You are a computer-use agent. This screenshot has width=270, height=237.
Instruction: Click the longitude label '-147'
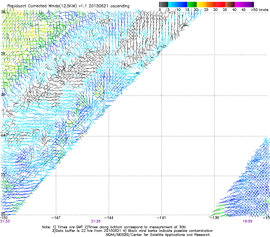(56, 218)
